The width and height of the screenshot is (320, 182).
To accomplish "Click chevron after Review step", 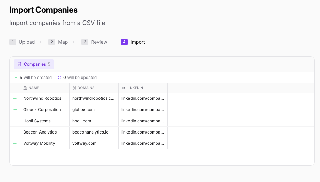I will click(113, 42).
